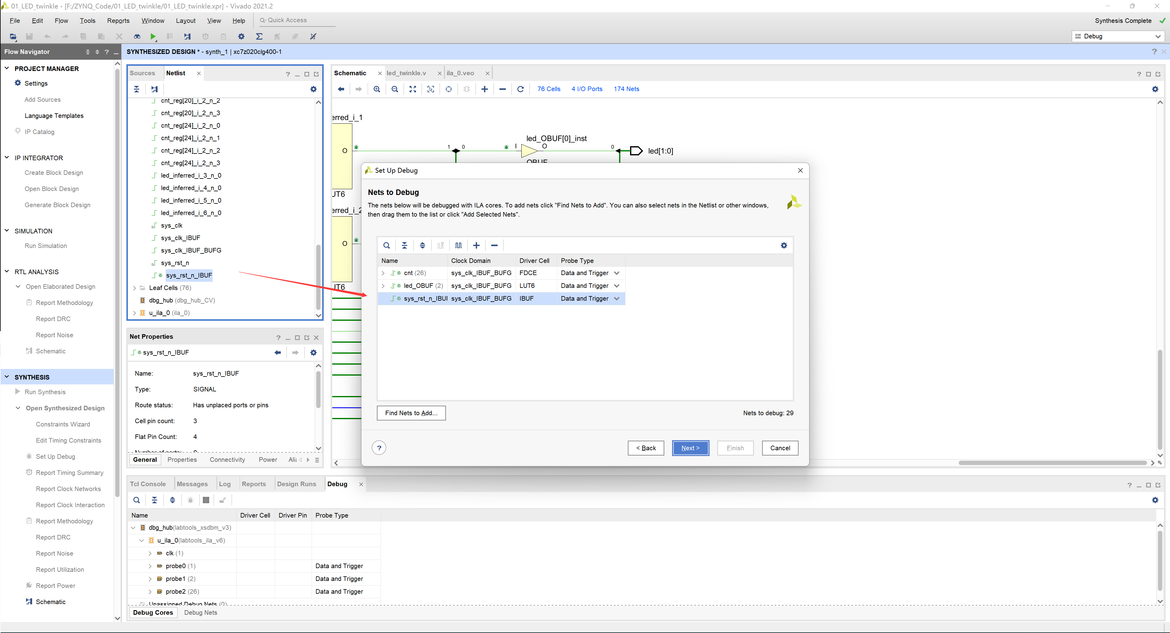The width and height of the screenshot is (1170, 633).
Task: Click Remove Nets minus icon in dialog
Action: point(494,246)
